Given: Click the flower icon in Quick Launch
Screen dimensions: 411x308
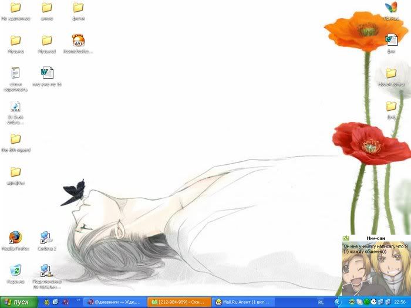Looking at the screenshot, I should tap(47, 302).
